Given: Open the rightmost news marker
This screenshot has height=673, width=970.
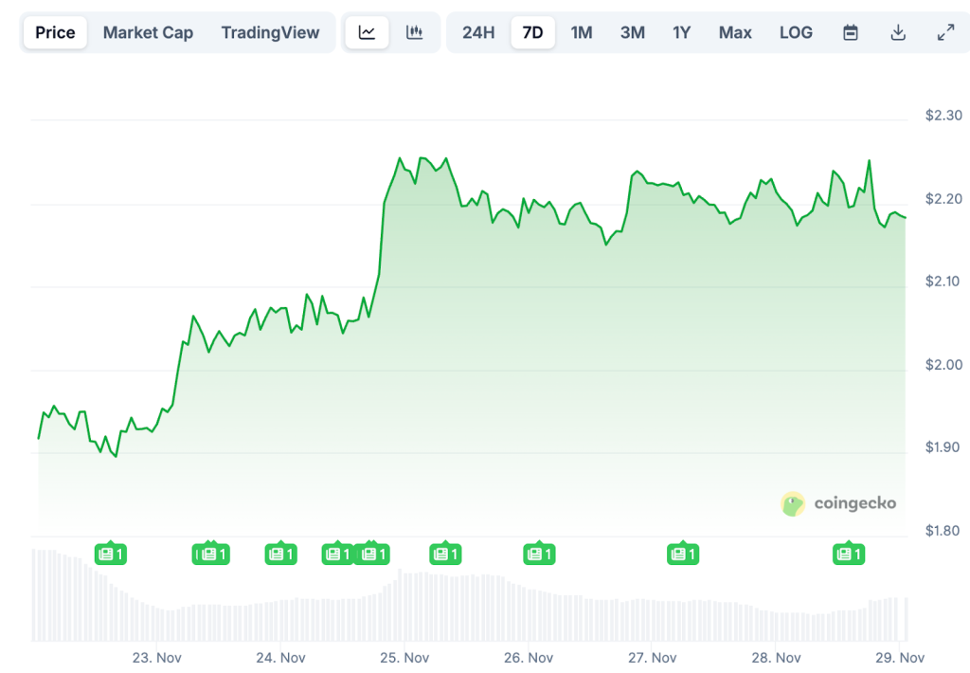Looking at the screenshot, I should click(848, 554).
